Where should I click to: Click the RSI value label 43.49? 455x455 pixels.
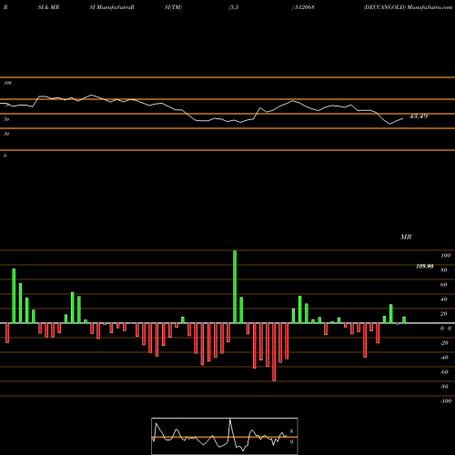(x=419, y=116)
